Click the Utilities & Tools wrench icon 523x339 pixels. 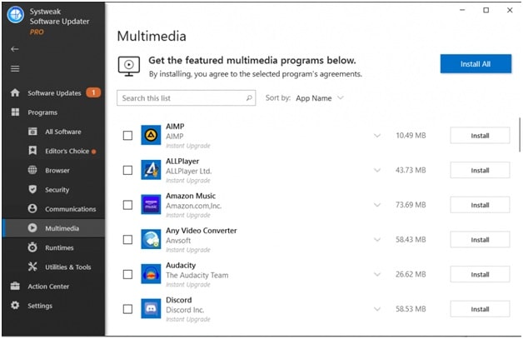coord(32,267)
